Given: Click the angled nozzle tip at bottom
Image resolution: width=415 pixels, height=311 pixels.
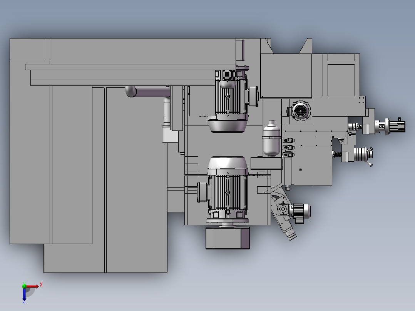Looking at the screenshot, I should tap(292, 236).
